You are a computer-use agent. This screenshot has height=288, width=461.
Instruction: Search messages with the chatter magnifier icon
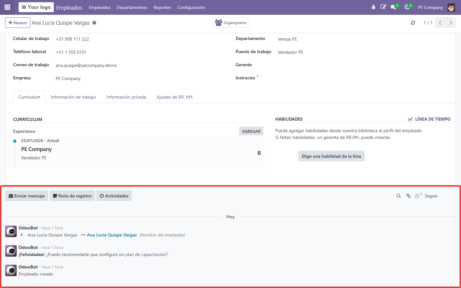click(x=399, y=196)
